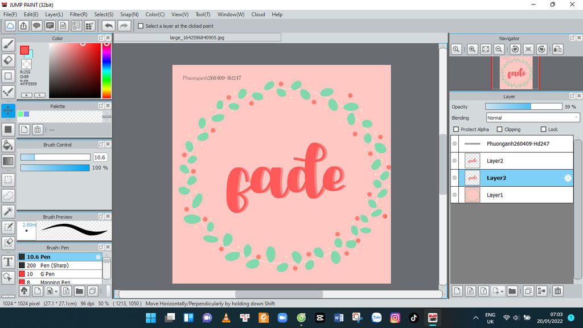
Task: Select the G Pen brush
Action: pyautogui.click(x=60, y=274)
